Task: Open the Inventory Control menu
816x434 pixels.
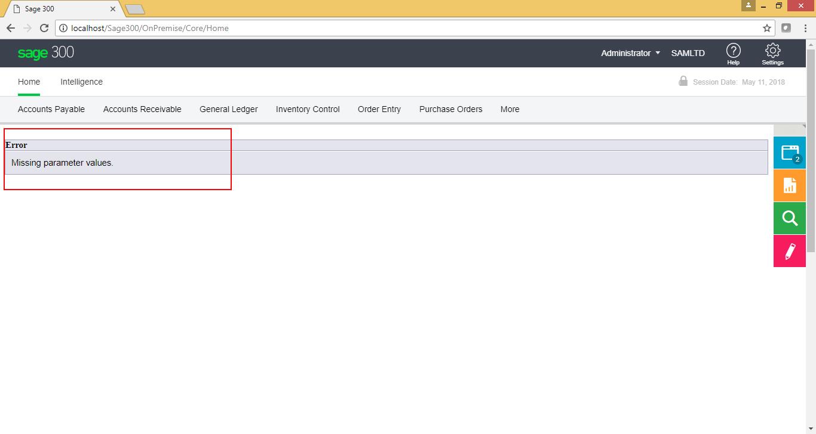Action: point(308,109)
